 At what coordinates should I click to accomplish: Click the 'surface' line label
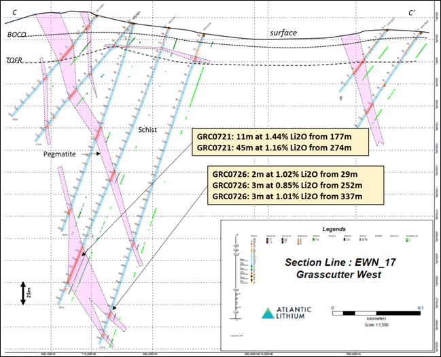(283, 33)
